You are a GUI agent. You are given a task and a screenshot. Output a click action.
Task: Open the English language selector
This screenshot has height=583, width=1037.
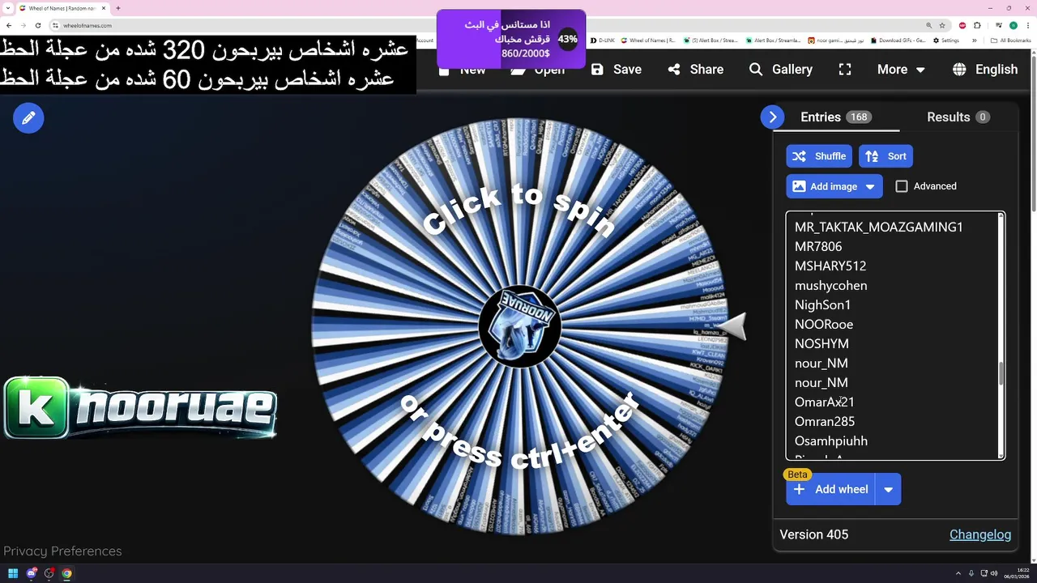985,70
